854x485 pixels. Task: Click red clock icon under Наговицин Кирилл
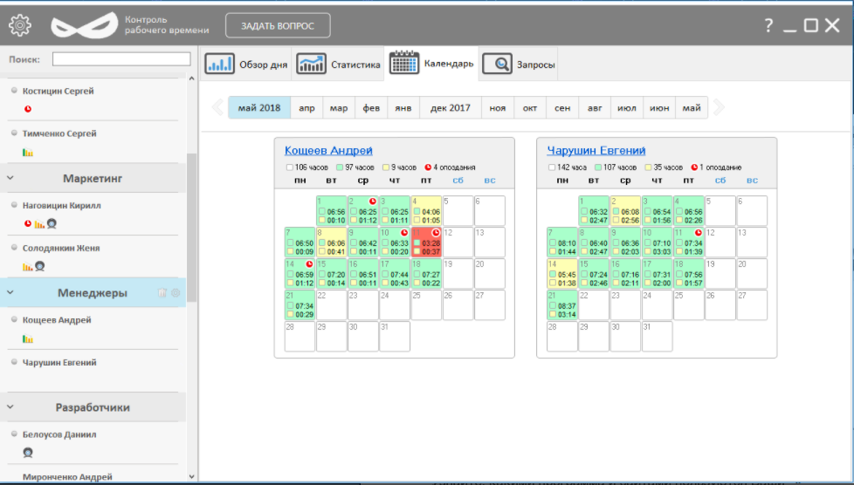pyautogui.click(x=28, y=223)
